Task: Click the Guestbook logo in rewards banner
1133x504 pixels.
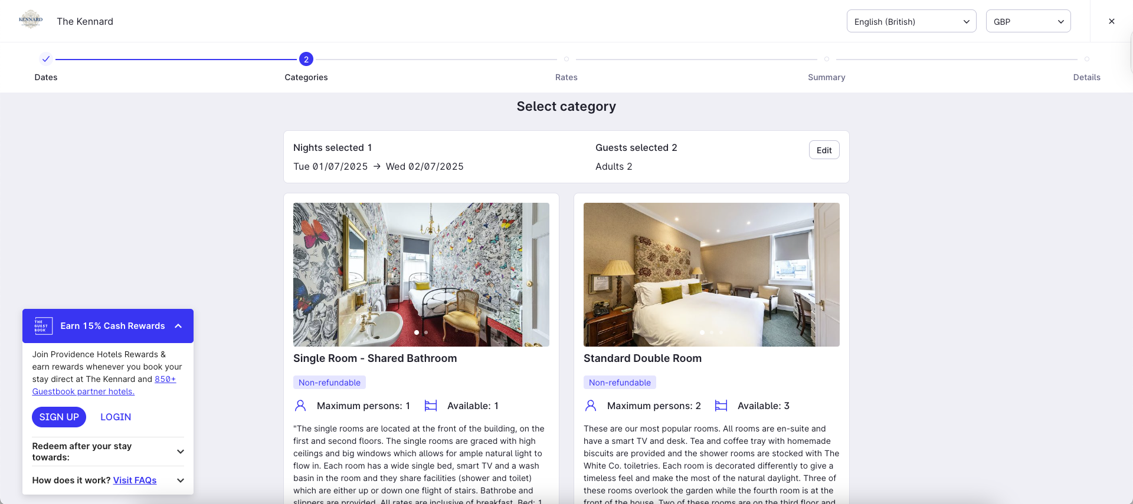Action: pos(42,326)
